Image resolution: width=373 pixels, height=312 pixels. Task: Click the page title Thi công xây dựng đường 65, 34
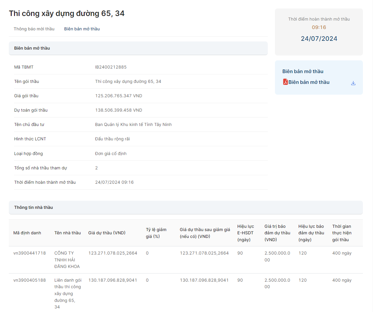coord(67,14)
